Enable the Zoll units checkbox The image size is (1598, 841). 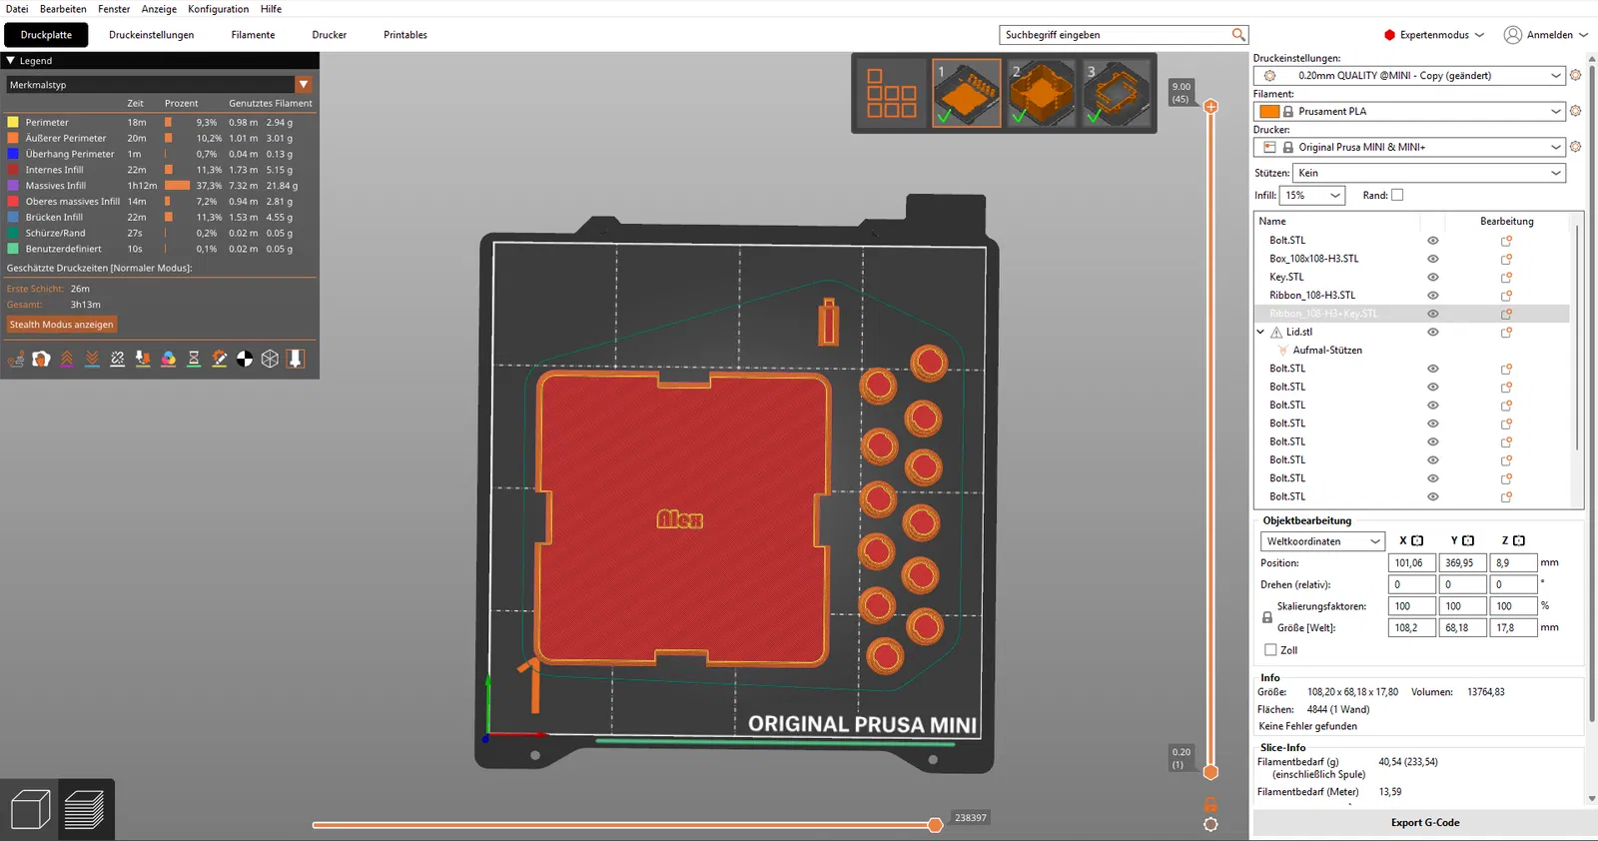tap(1270, 649)
